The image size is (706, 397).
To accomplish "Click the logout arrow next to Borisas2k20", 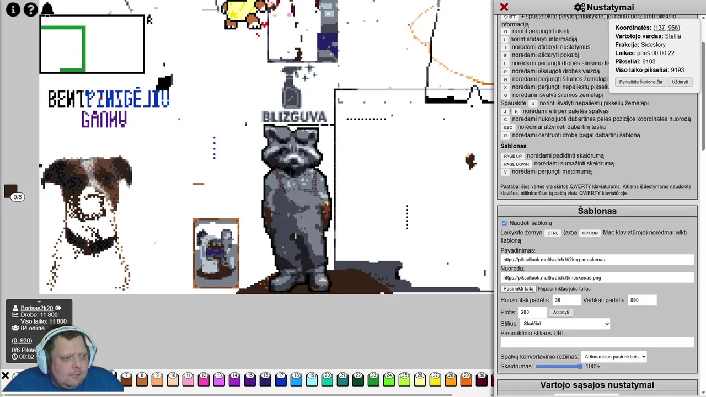I will click(x=58, y=308).
